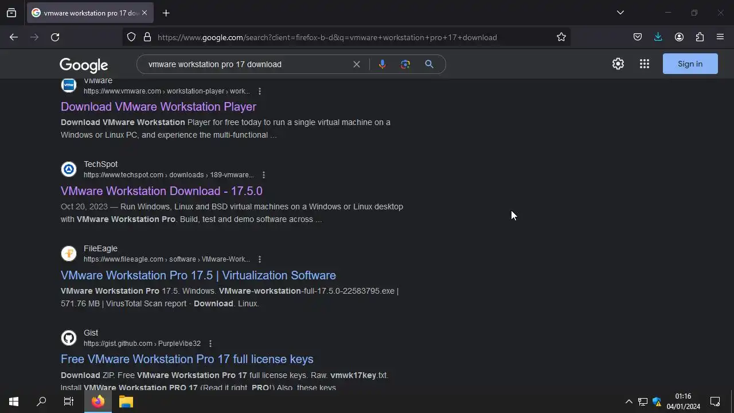Open Task View on taskbar
Viewport: 734px width, 413px height.
(69, 402)
